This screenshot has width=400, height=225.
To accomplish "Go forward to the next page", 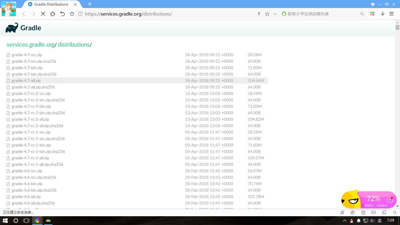I will 33,14.
